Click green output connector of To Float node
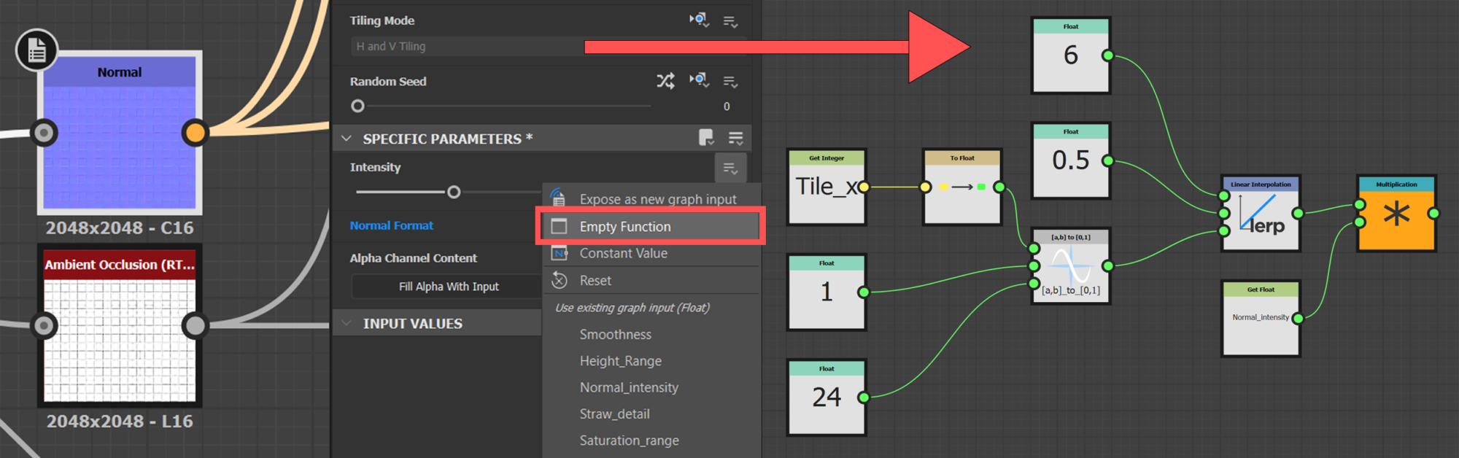Image resolution: width=1459 pixels, height=458 pixels. [x=999, y=187]
